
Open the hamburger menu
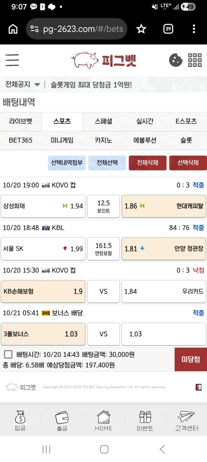[12, 60]
